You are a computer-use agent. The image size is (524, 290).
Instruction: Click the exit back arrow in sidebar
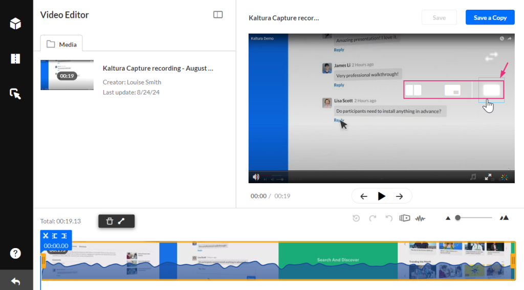15,281
